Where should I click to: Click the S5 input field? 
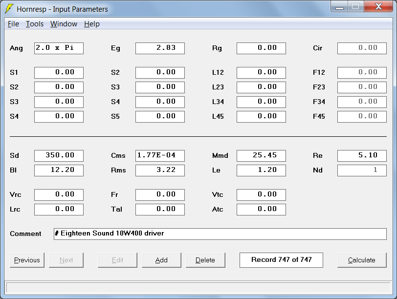click(x=160, y=117)
